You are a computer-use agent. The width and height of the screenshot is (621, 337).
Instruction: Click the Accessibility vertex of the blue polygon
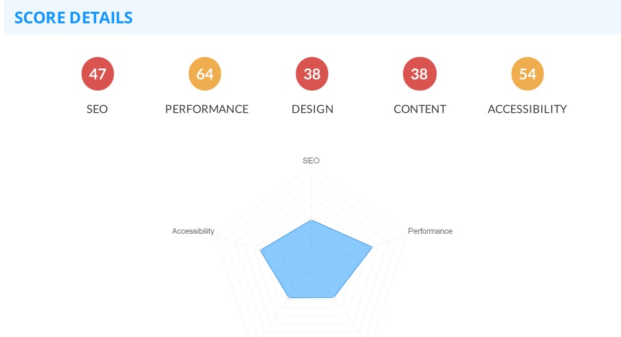pyautogui.click(x=261, y=250)
